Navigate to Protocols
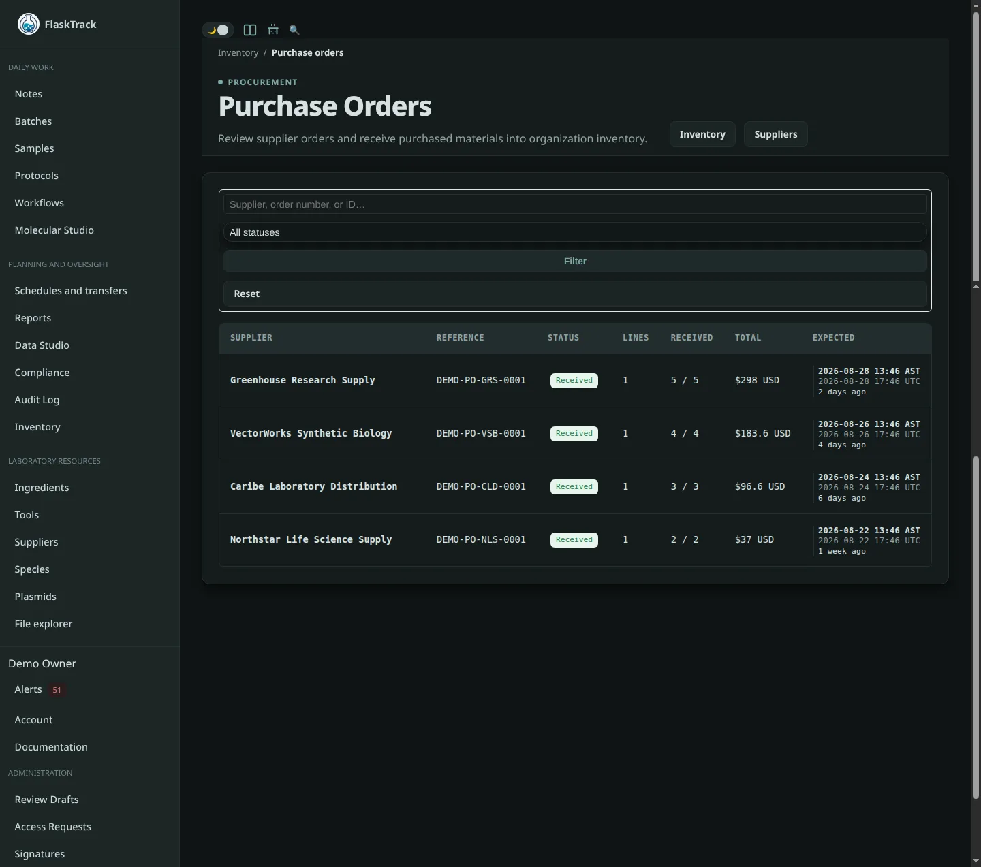 coord(37,176)
